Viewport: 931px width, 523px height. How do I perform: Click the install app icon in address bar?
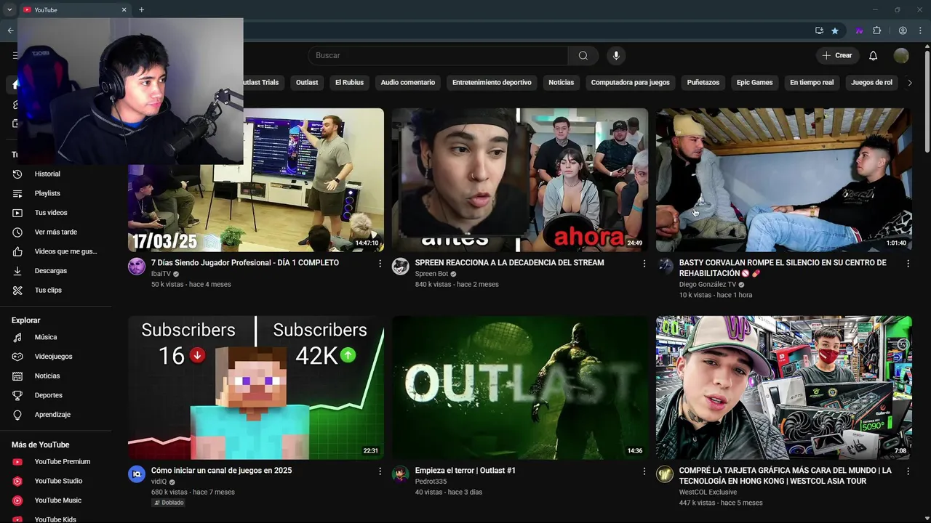(819, 31)
